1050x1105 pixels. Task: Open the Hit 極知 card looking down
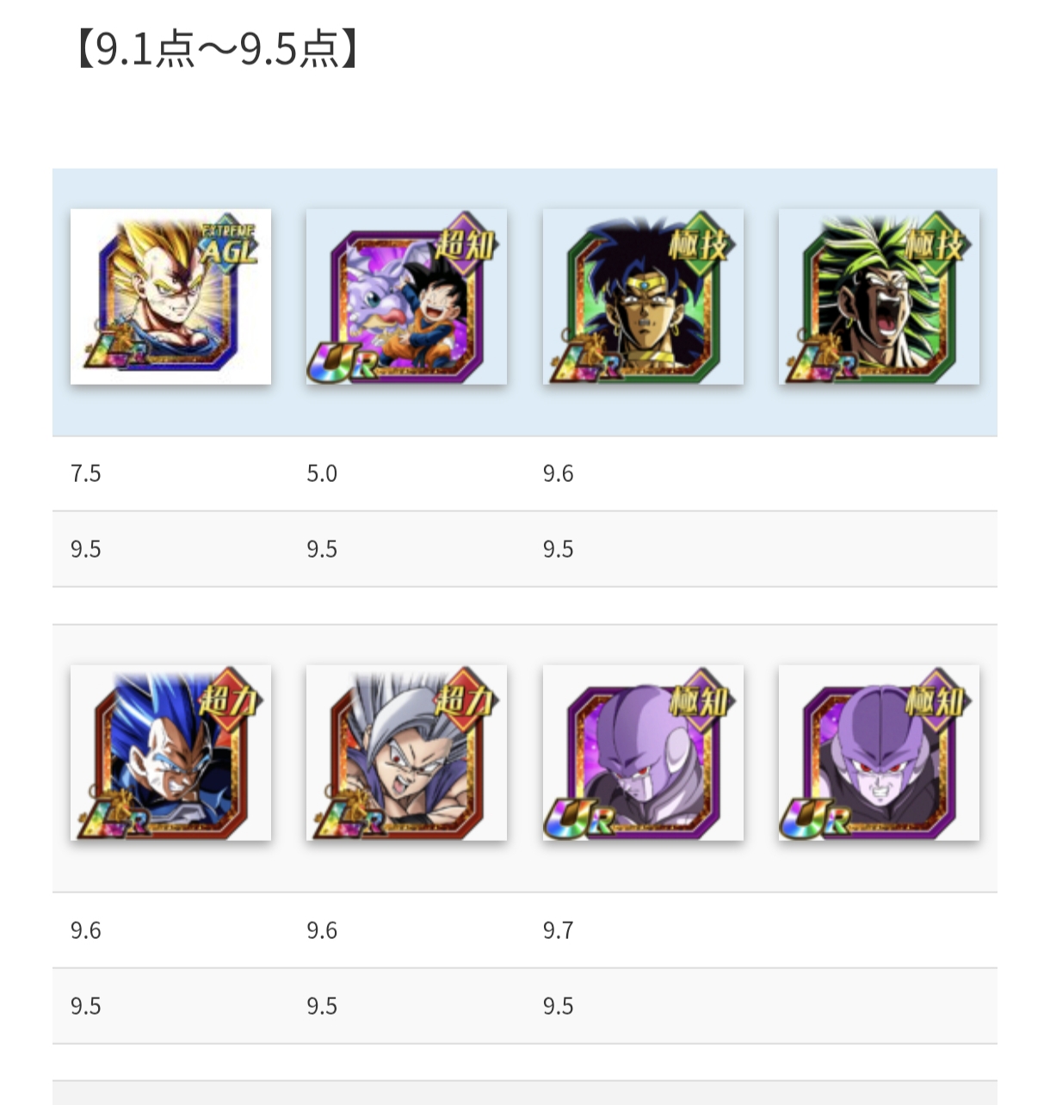(x=643, y=752)
